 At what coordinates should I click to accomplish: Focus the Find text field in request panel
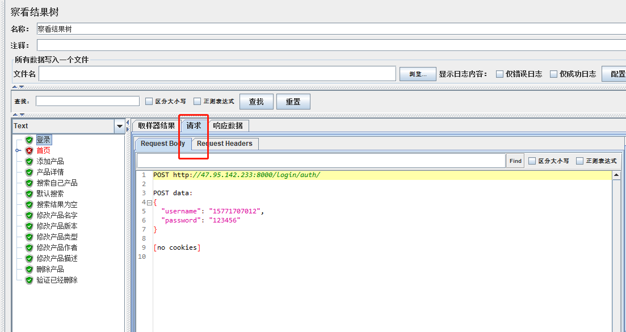click(x=321, y=161)
